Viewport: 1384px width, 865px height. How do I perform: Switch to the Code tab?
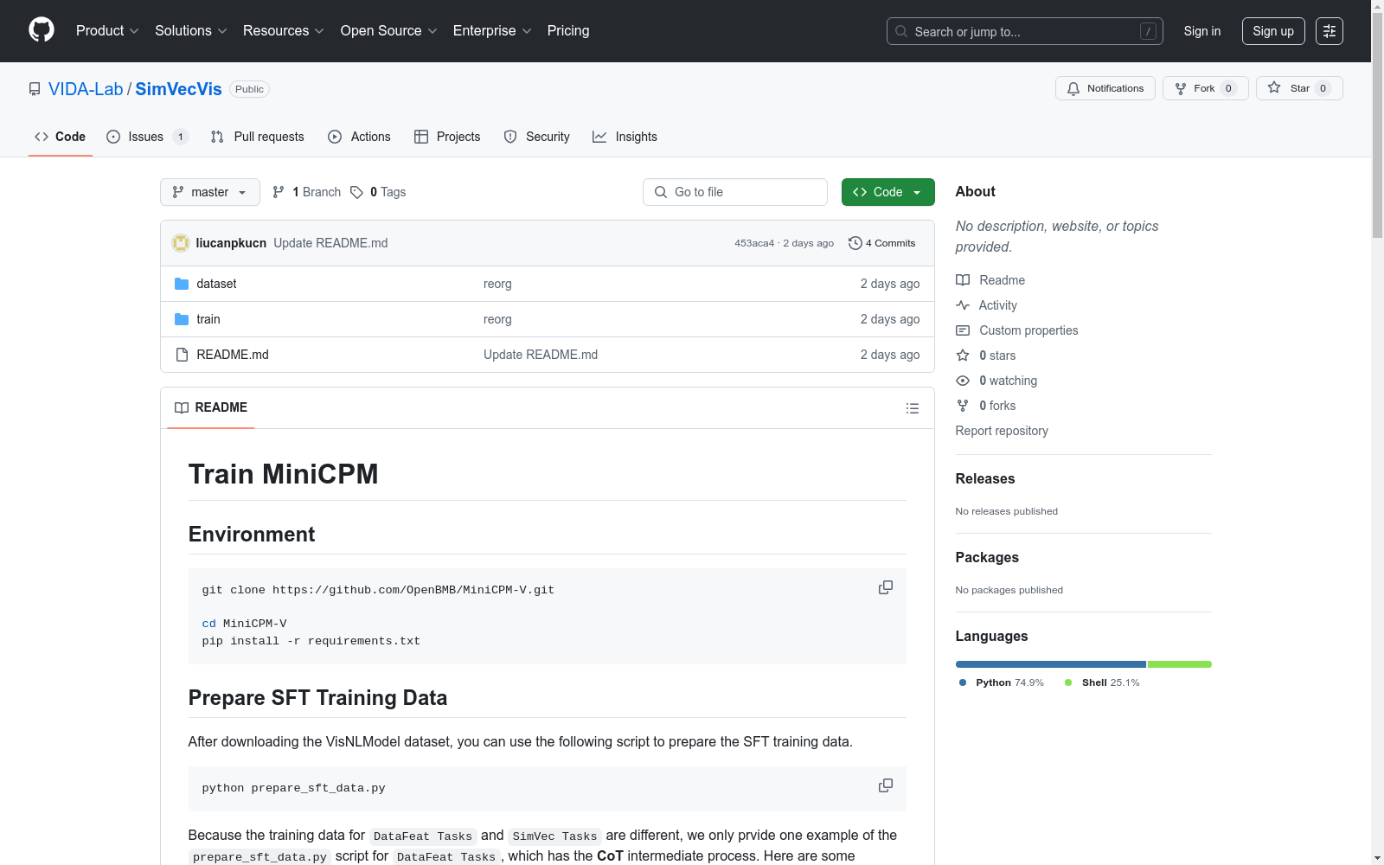[x=61, y=137]
